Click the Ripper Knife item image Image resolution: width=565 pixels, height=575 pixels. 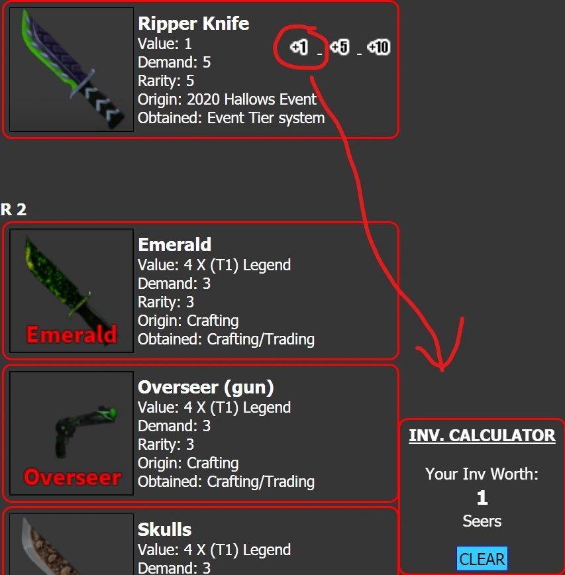tap(72, 70)
